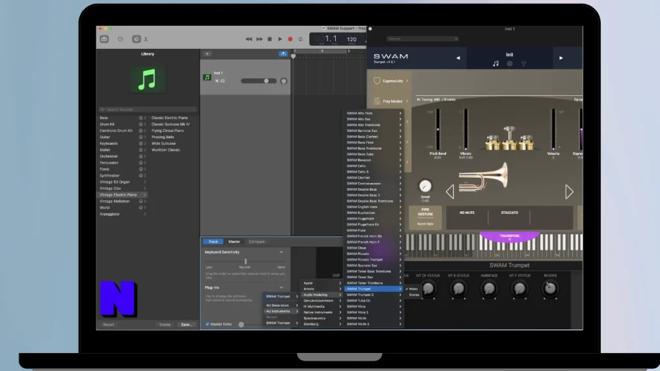Image resolution: width=660 pixels, height=371 pixels.
Task: Expand the Orchestral category chevron
Action: (145, 157)
